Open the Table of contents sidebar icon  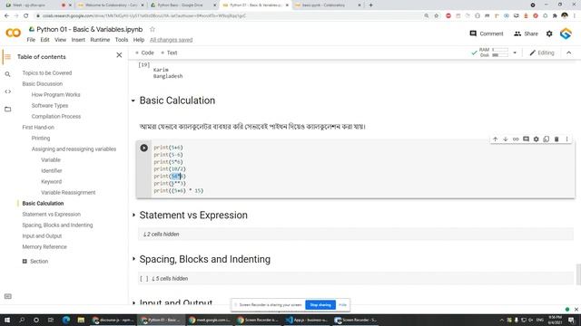click(7, 57)
